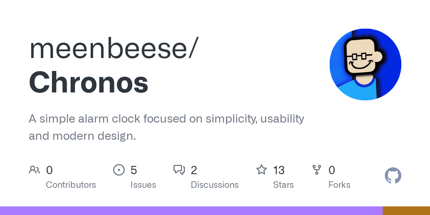Image resolution: width=430 pixels, height=215 pixels.
Task: Click the Discussions speech bubbles icon
Action: click(x=179, y=170)
